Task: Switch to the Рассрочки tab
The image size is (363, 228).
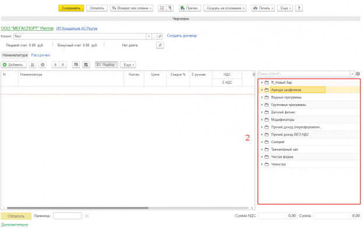Action: point(41,55)
